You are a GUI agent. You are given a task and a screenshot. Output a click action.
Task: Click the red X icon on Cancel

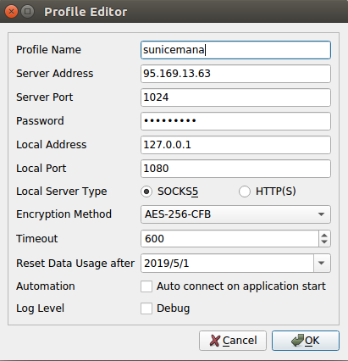coord(215,341)
